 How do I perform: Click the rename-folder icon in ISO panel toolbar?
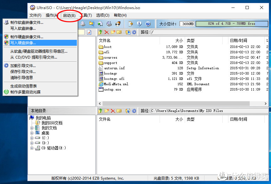click(x=119, y=32)
